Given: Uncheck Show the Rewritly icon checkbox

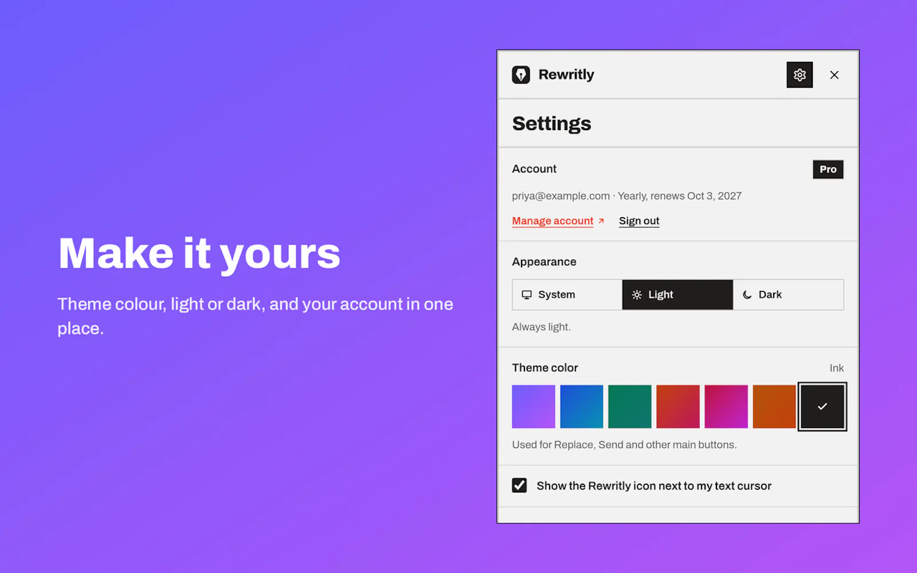Looking at the screenshot, I should pos(519,485).
